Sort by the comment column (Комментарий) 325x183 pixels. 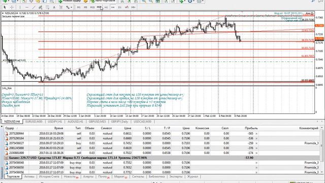(x=309, y=128)
